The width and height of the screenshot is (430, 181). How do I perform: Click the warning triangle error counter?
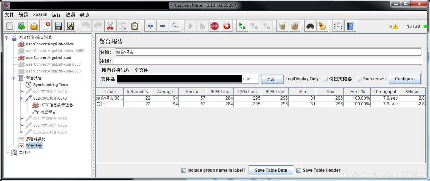[x=396, y=26]
